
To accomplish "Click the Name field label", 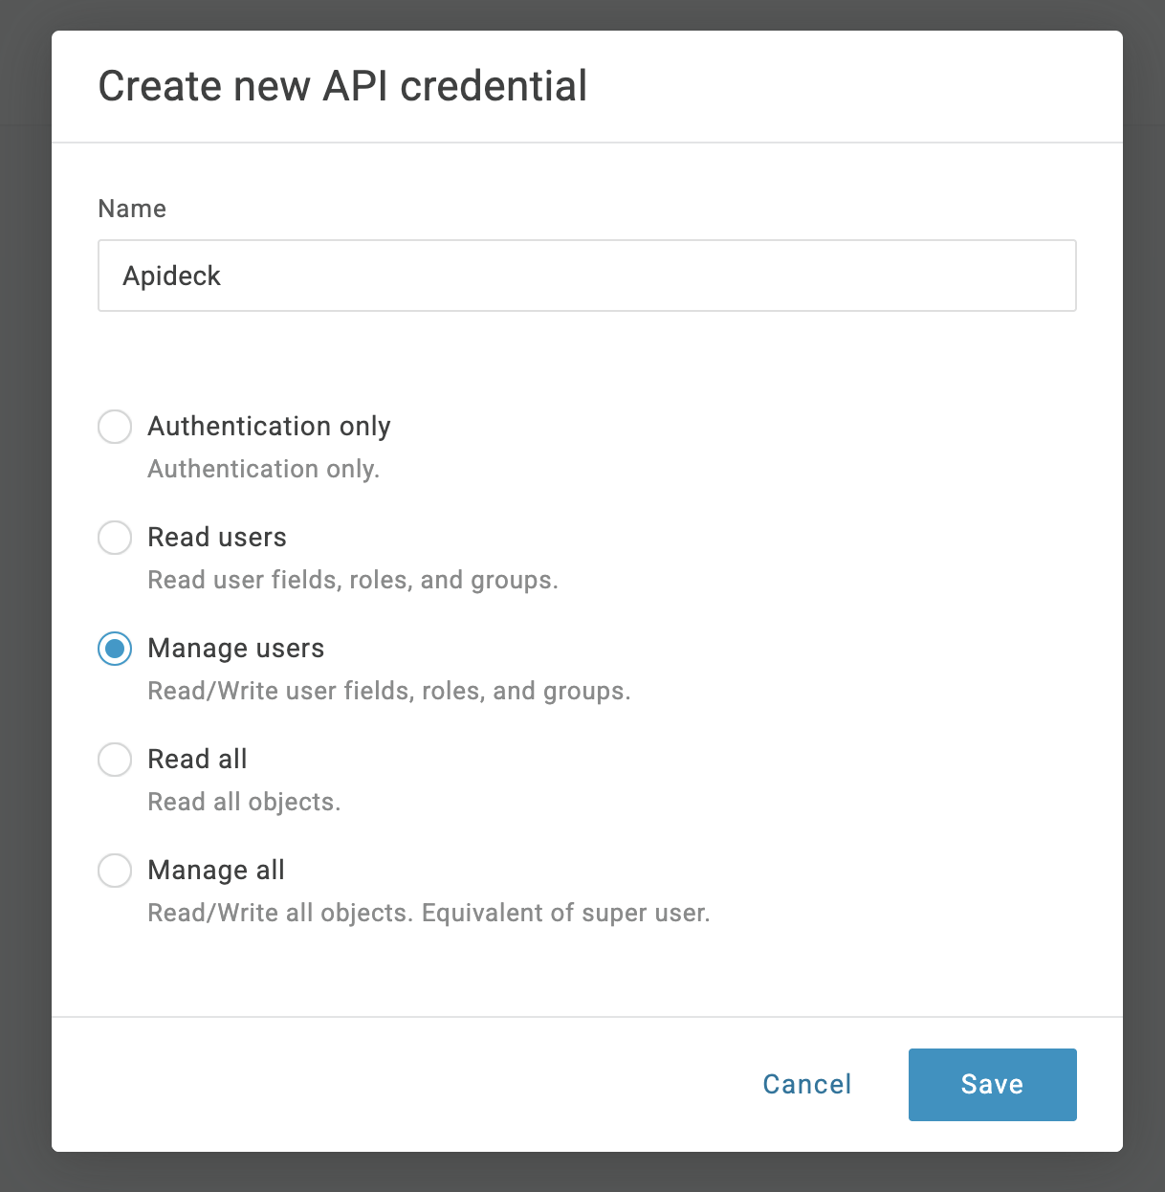I will pos(132,209).
